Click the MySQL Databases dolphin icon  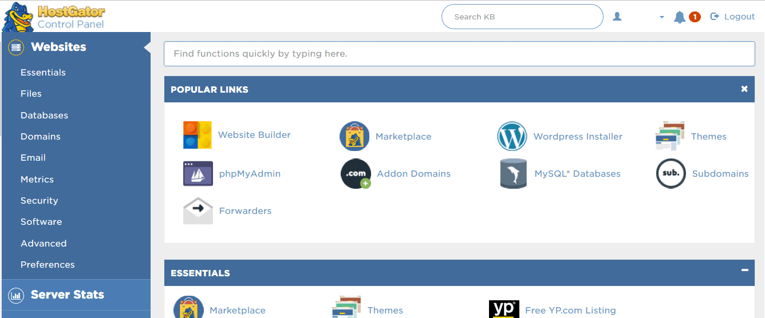tap(513, 173)
